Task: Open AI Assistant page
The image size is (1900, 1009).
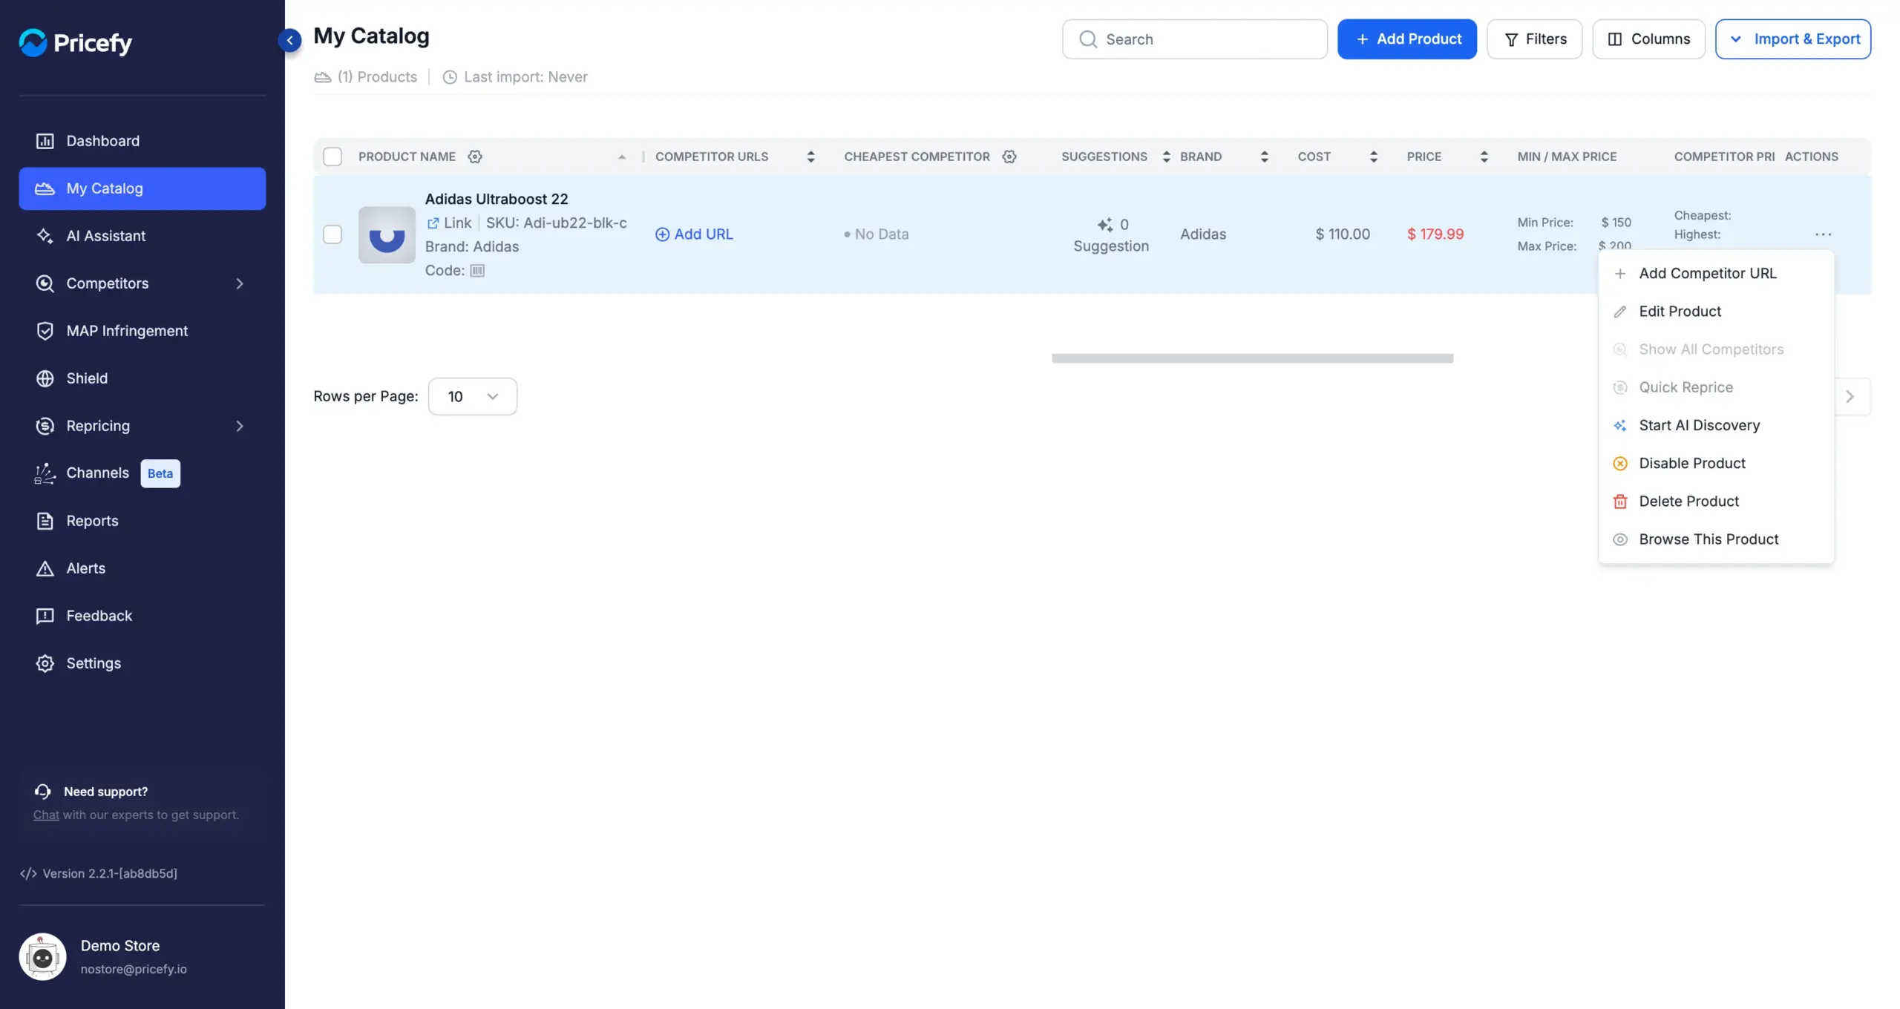Action: [x=142, y=236]
